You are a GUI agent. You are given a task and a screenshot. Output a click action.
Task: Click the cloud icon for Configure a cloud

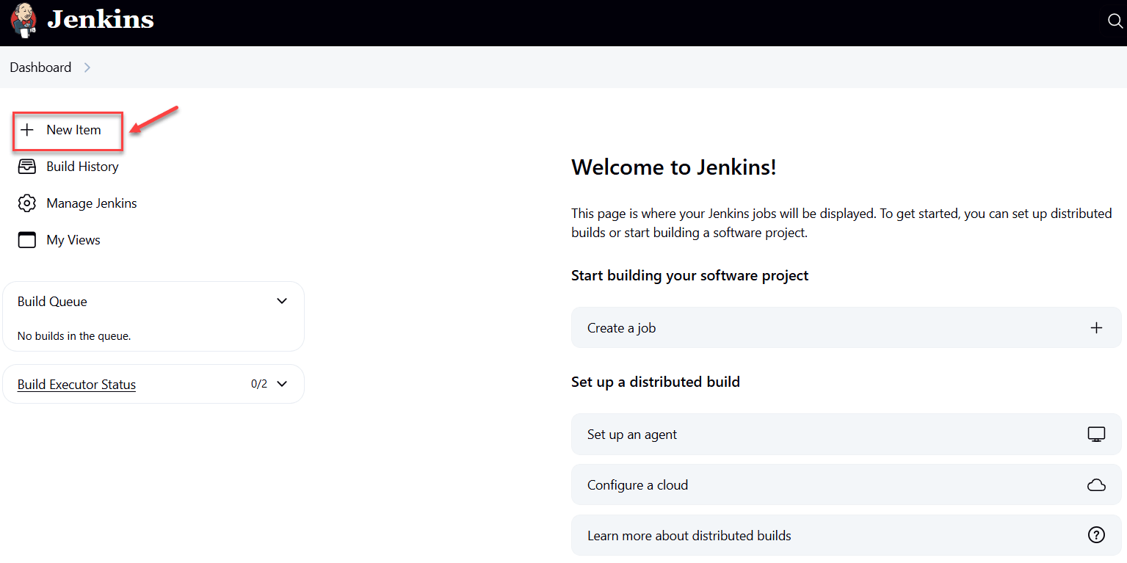tap(1096, 484)
